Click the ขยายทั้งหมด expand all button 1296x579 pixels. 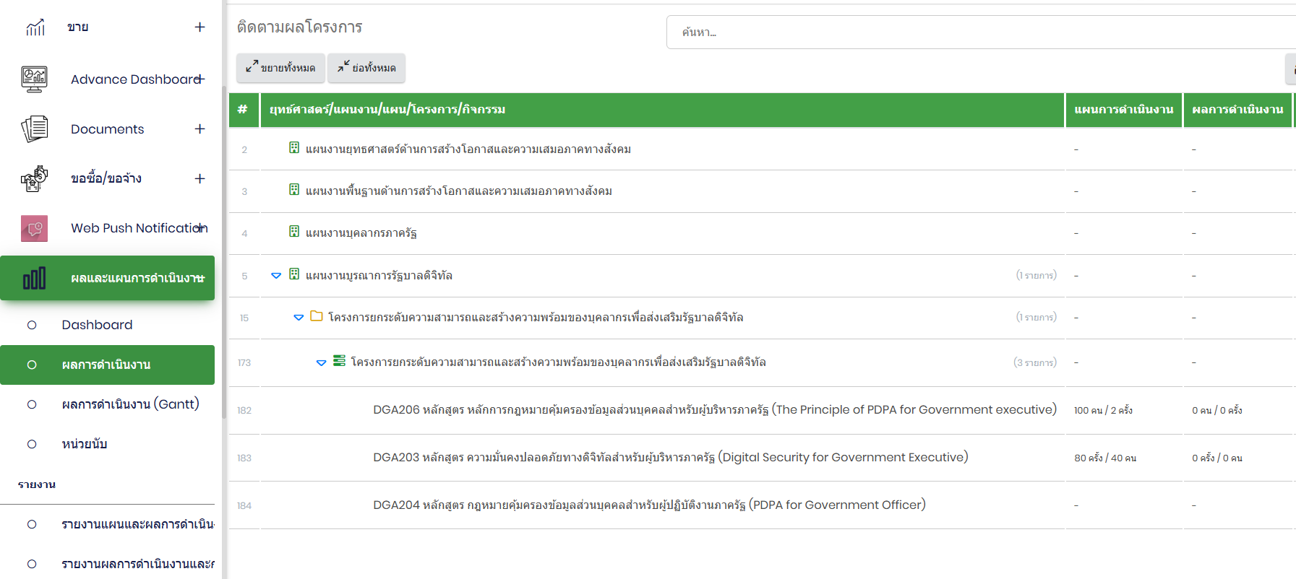(x=280, y=68)
